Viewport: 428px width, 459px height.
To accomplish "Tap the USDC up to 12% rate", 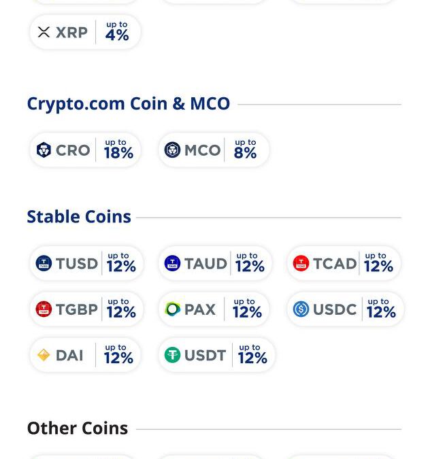I will pyautogui.click(x=380, y=309).
